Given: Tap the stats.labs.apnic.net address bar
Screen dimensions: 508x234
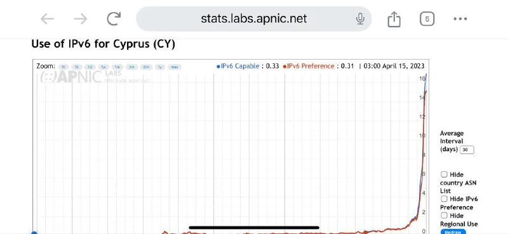Looking at the screenshot, I should point(253,19).
